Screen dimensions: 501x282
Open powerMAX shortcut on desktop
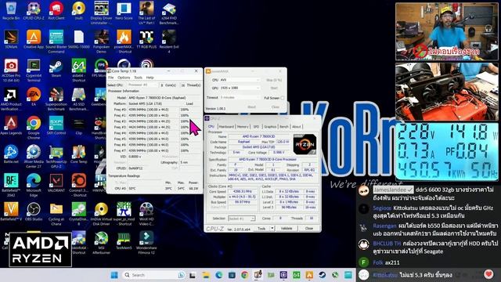pyautogui.click(x=124, y=42)
